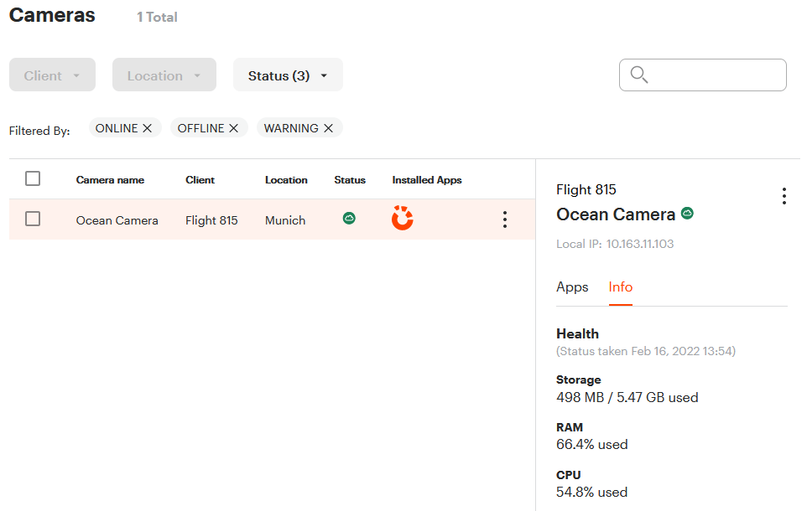
Task: Select the Info tab
Action: coord(621,286)
